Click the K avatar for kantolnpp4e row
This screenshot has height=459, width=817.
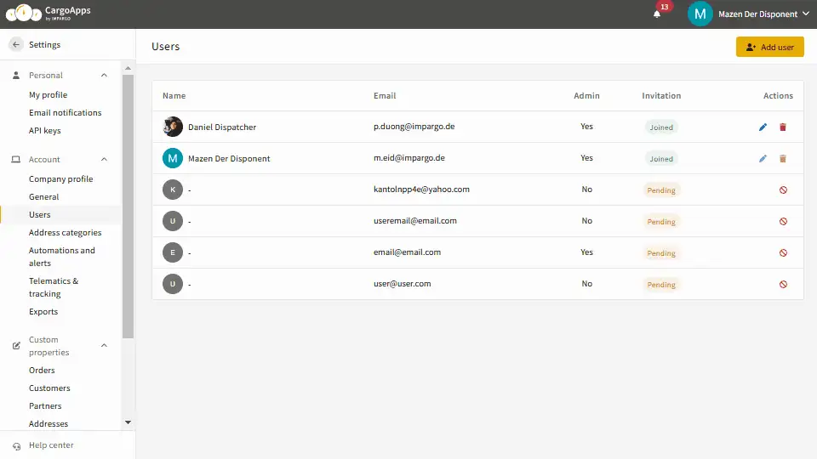(x=173, y=190)
